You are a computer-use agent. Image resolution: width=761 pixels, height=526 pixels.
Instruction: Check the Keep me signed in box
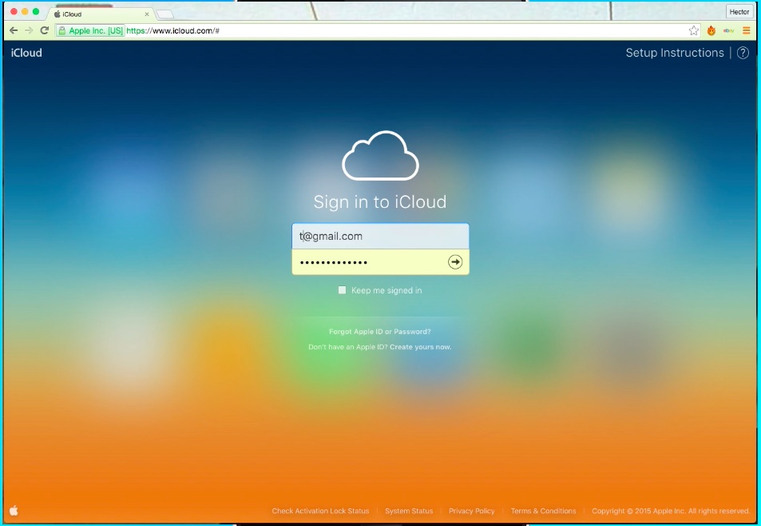pyautogui.click(x=342, y=290)
